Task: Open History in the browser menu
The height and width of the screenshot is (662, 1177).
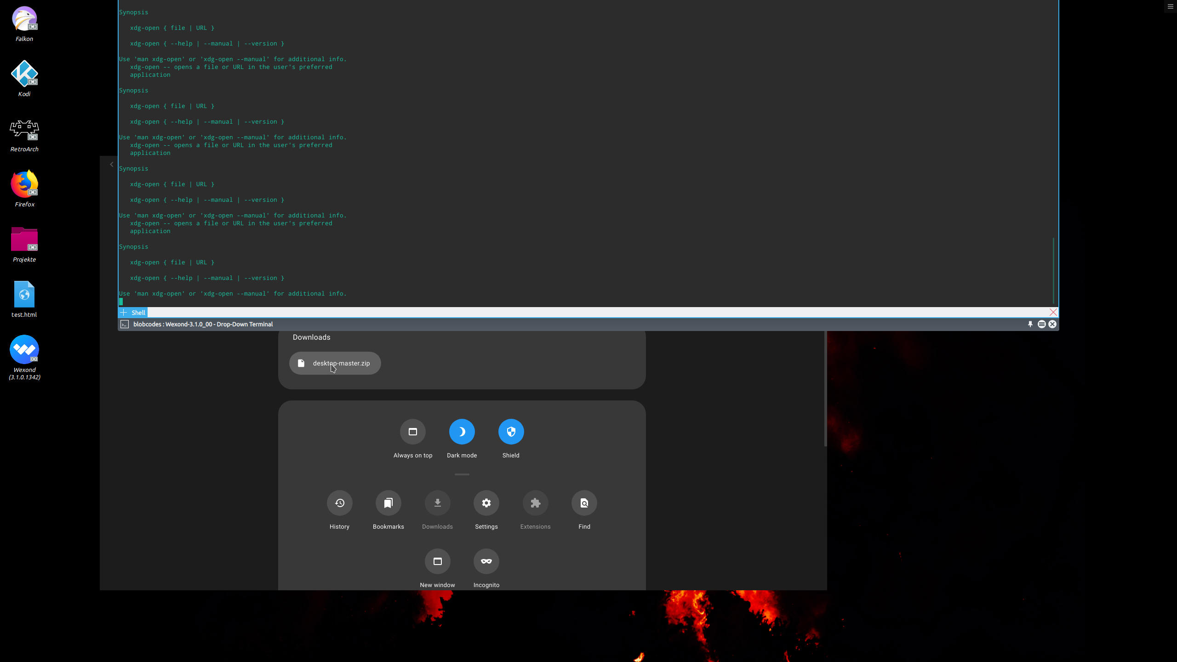Action: pyautogui.click(x=339, y=502)
